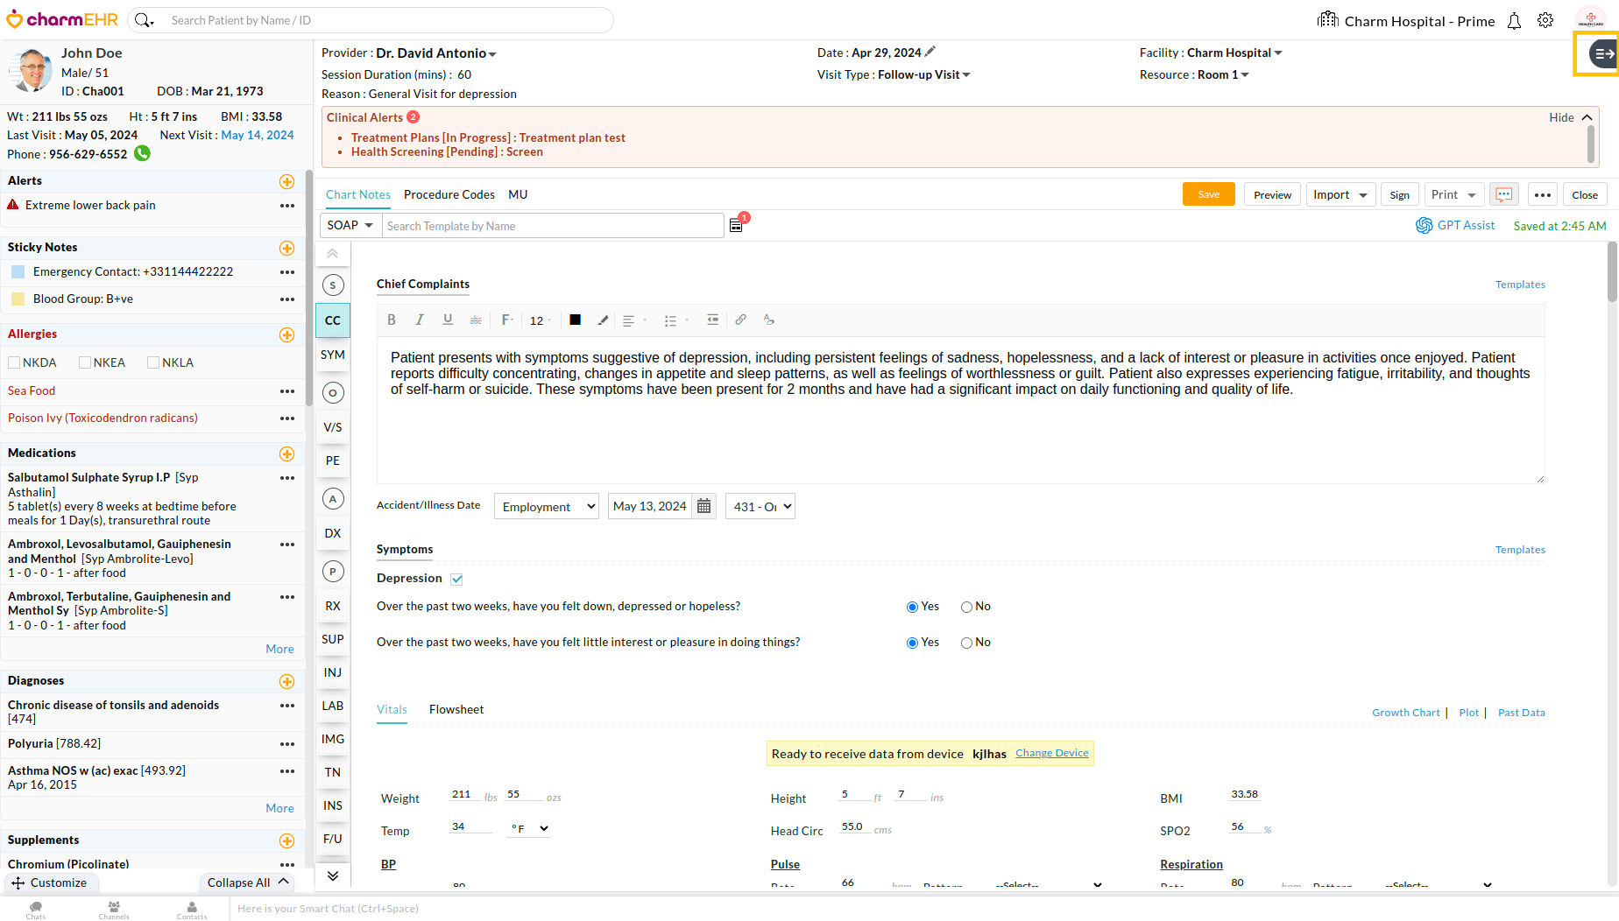Select No for felt down or depressed
Image resolution: width=1619 pixels, height=921 pixels.
coord(966,607)
